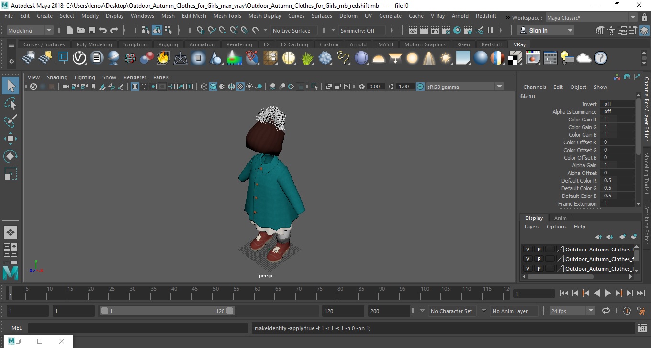The height and width of the screenshot is (348, 651).
Task: Open the Sign In dropdown
Action: coord(546,30)
